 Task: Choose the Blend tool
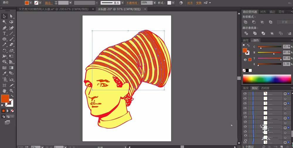(11, 73)
